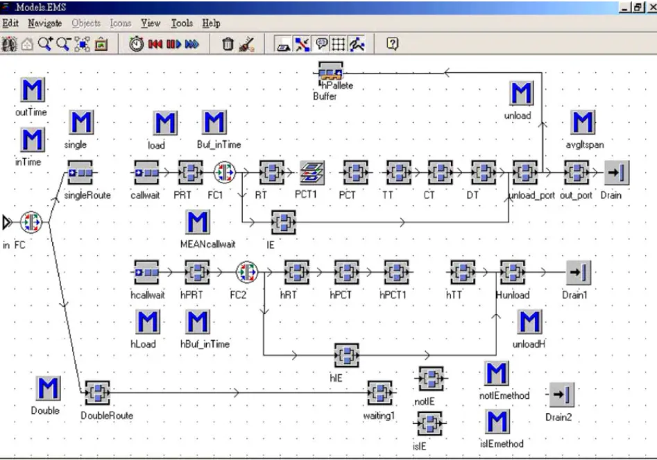The width and height of the screenshot is (657, 460).
Task: Select the Drain1 object
Action: coord(578,272)
